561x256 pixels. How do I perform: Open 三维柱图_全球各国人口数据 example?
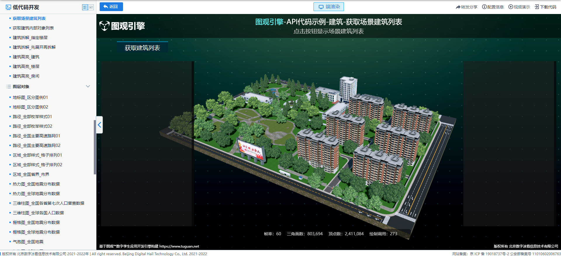point(38,213)
